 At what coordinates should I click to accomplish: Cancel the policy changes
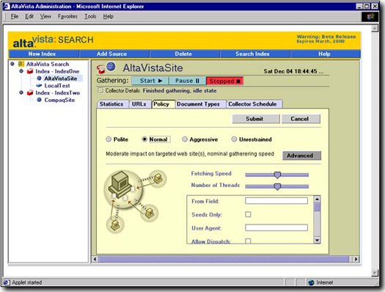point(301,119)
